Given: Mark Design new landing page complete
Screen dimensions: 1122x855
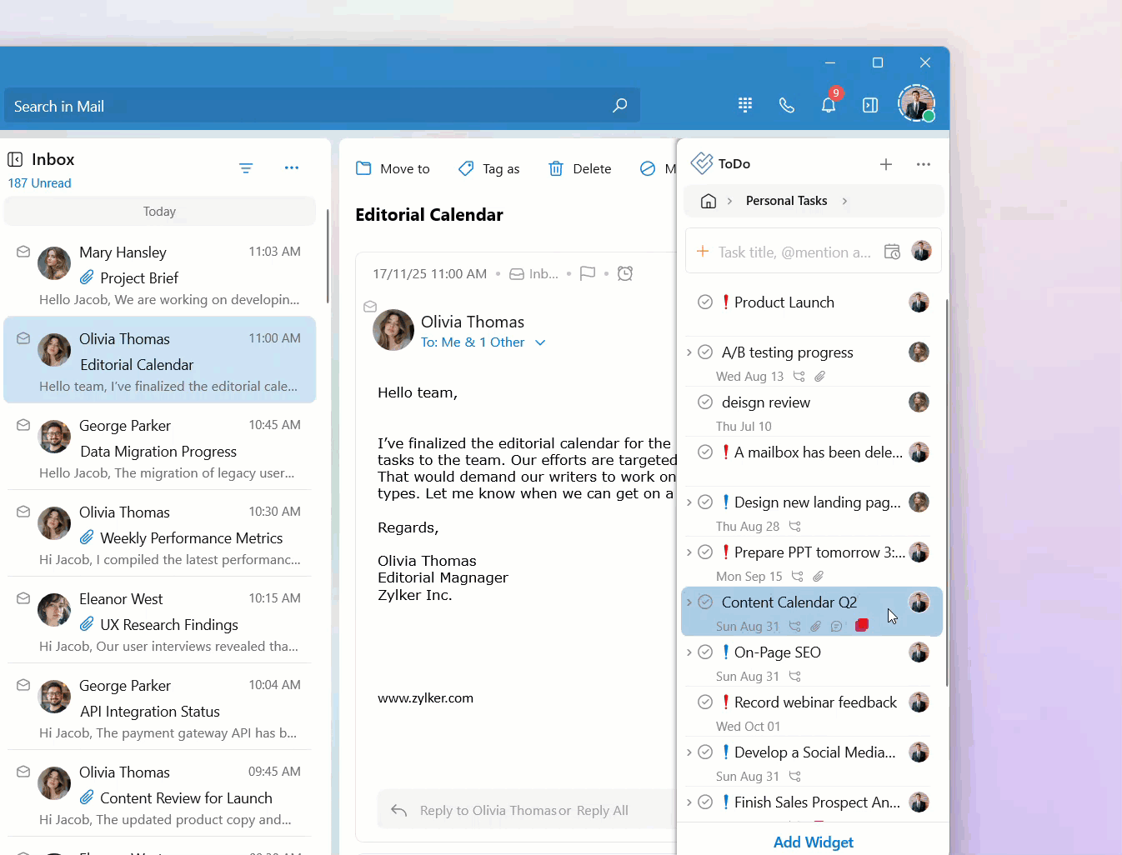Looking at the screenshot, I should coord(705,502).
